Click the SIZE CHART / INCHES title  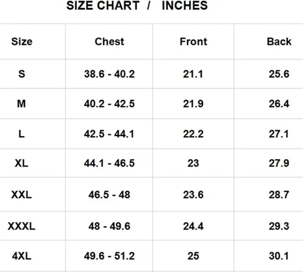tap(137, 5)
